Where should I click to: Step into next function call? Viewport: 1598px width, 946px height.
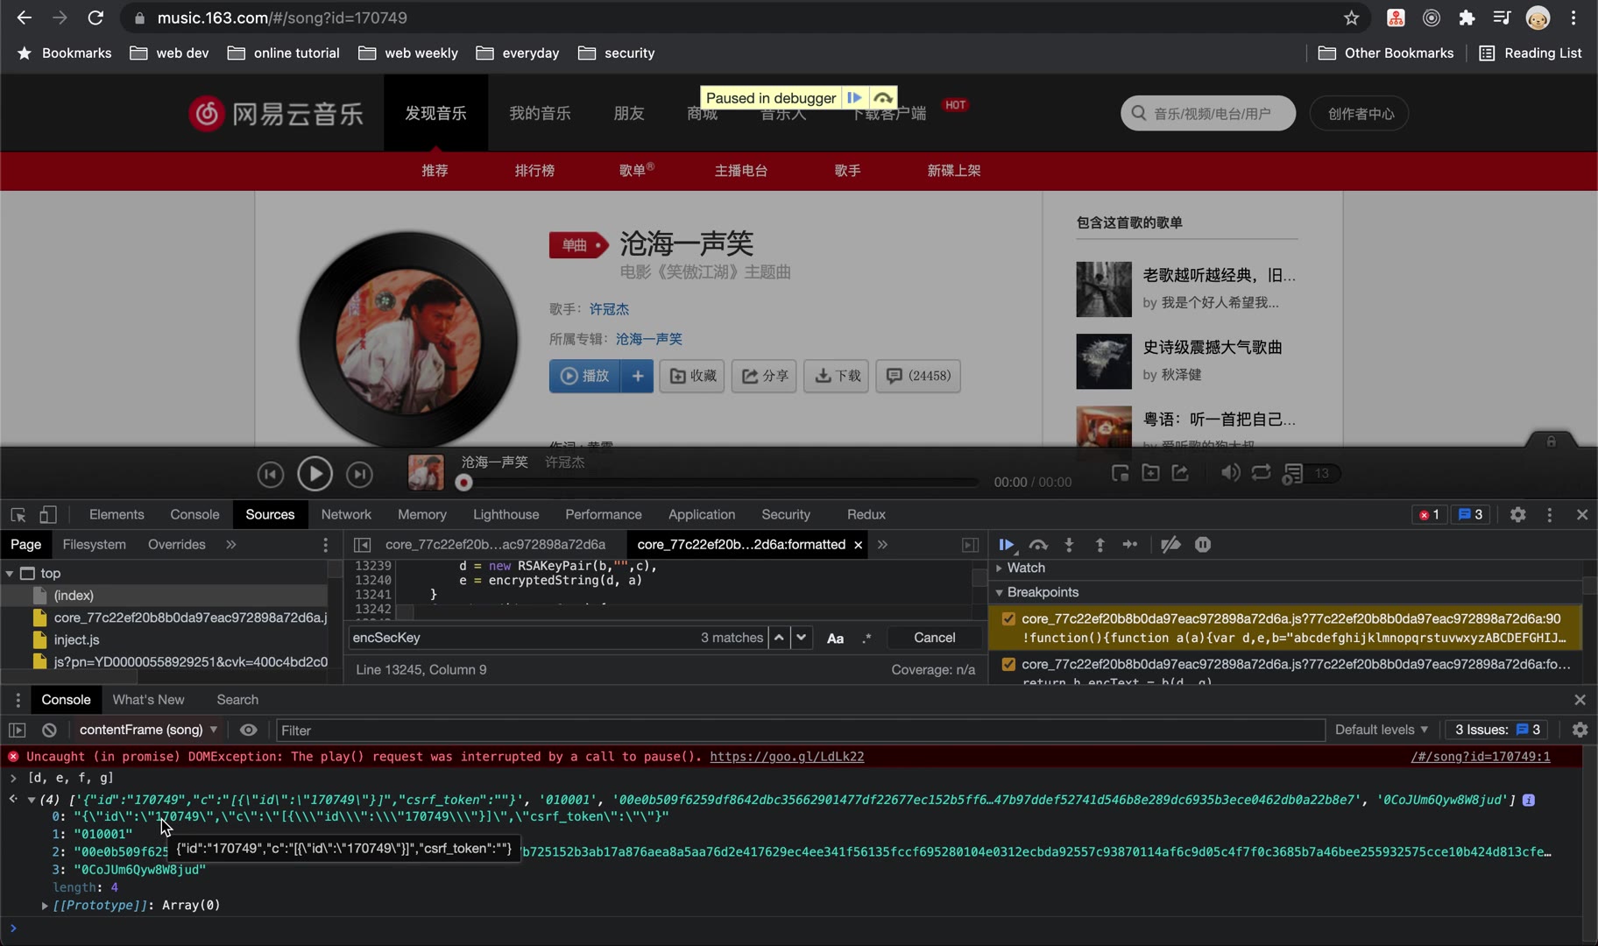pyautogui.click(x=1069, y=545)
